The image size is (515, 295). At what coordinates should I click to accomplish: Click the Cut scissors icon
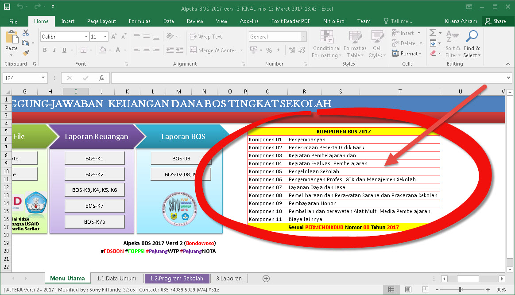pos(25,33)
